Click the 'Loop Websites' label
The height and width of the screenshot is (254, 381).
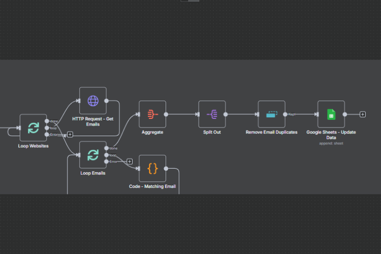(x=34, y=146)
